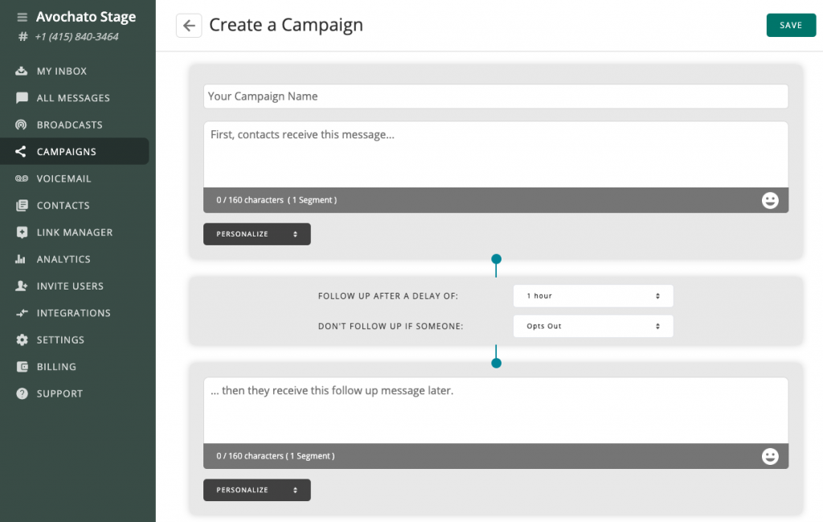The image size is (823, 522).
Task: Open emoji picker in first message
Action: (x=770, y=200)
